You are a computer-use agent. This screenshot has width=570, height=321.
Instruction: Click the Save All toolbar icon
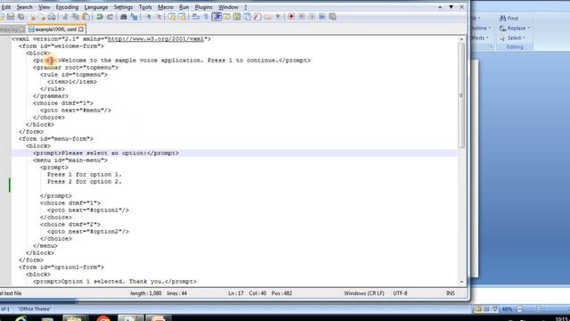coord(21,17)
